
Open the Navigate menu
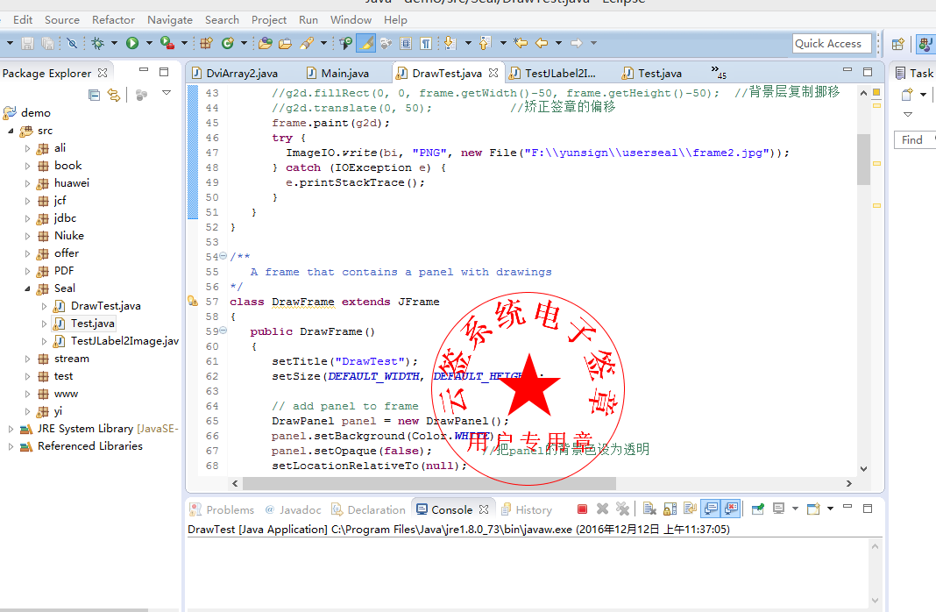coord(170,19)
